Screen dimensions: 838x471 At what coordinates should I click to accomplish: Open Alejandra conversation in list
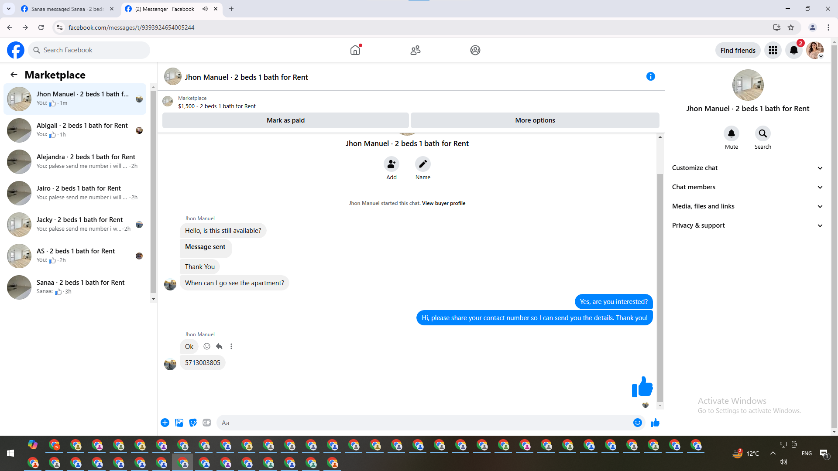point(75,162)
